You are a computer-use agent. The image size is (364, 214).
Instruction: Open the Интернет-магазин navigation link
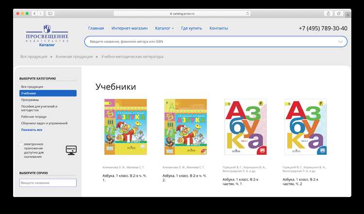[x=130, y=28]
